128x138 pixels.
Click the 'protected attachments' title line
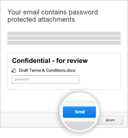click(41, 20)
